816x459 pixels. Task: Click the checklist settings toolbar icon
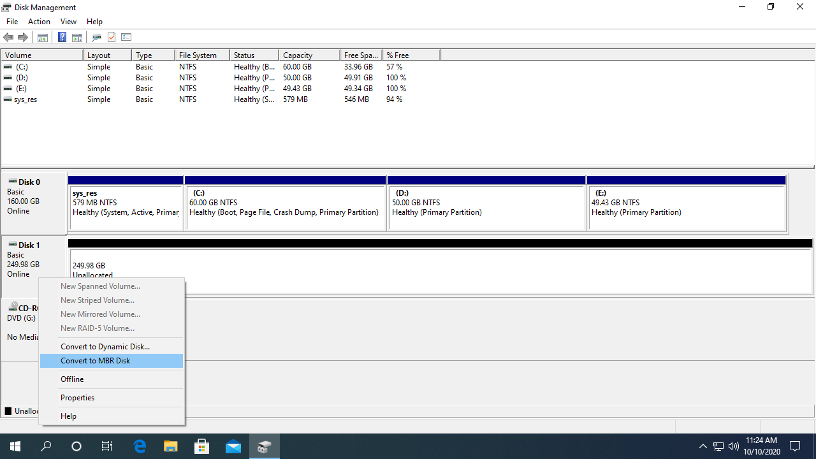click(x=126, y=38)
